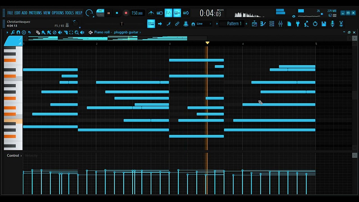Open the plugin picker plug icon
Screen dimensions: 359x202
coord(298,24)
